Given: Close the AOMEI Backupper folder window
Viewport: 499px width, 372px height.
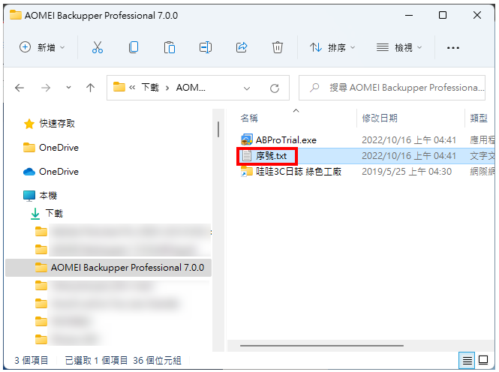Looking at the screenshot, I should point(477,15).
